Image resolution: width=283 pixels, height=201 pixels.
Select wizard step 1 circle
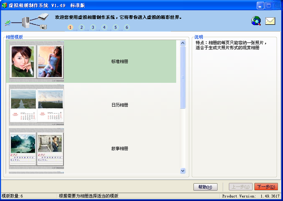(70, 27)
